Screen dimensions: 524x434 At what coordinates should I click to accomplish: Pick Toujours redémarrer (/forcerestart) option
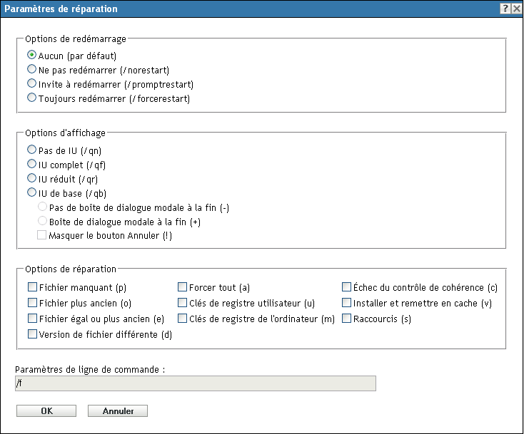[x=31, y=99]
